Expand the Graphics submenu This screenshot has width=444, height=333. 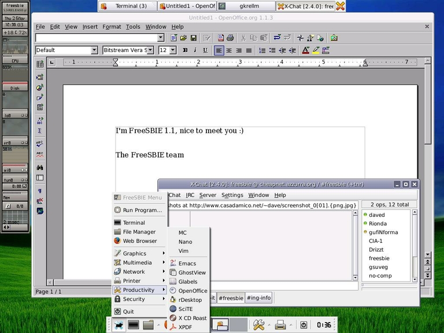click(139, 253)
